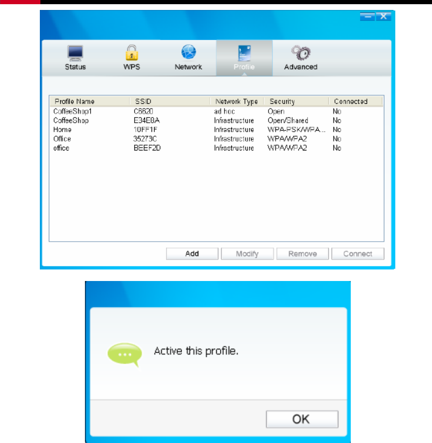432x443 pixels.
Task: Sort by Network Type column header
Action: (237, 101)
